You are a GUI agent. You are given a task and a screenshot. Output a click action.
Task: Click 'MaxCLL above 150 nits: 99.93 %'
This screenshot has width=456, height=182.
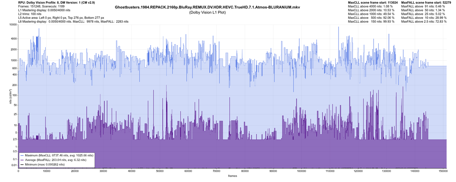coord(372,22)
